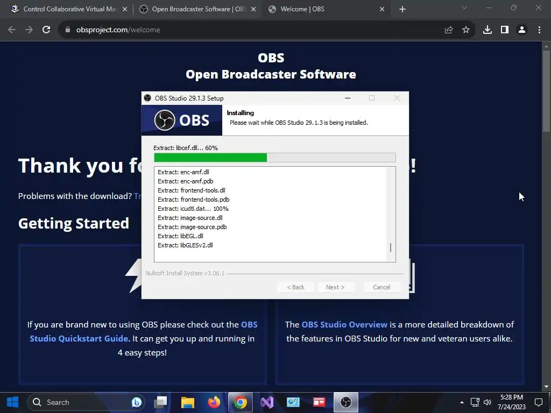Click the site padlock icon
The image size is (551, 413).
68,30
